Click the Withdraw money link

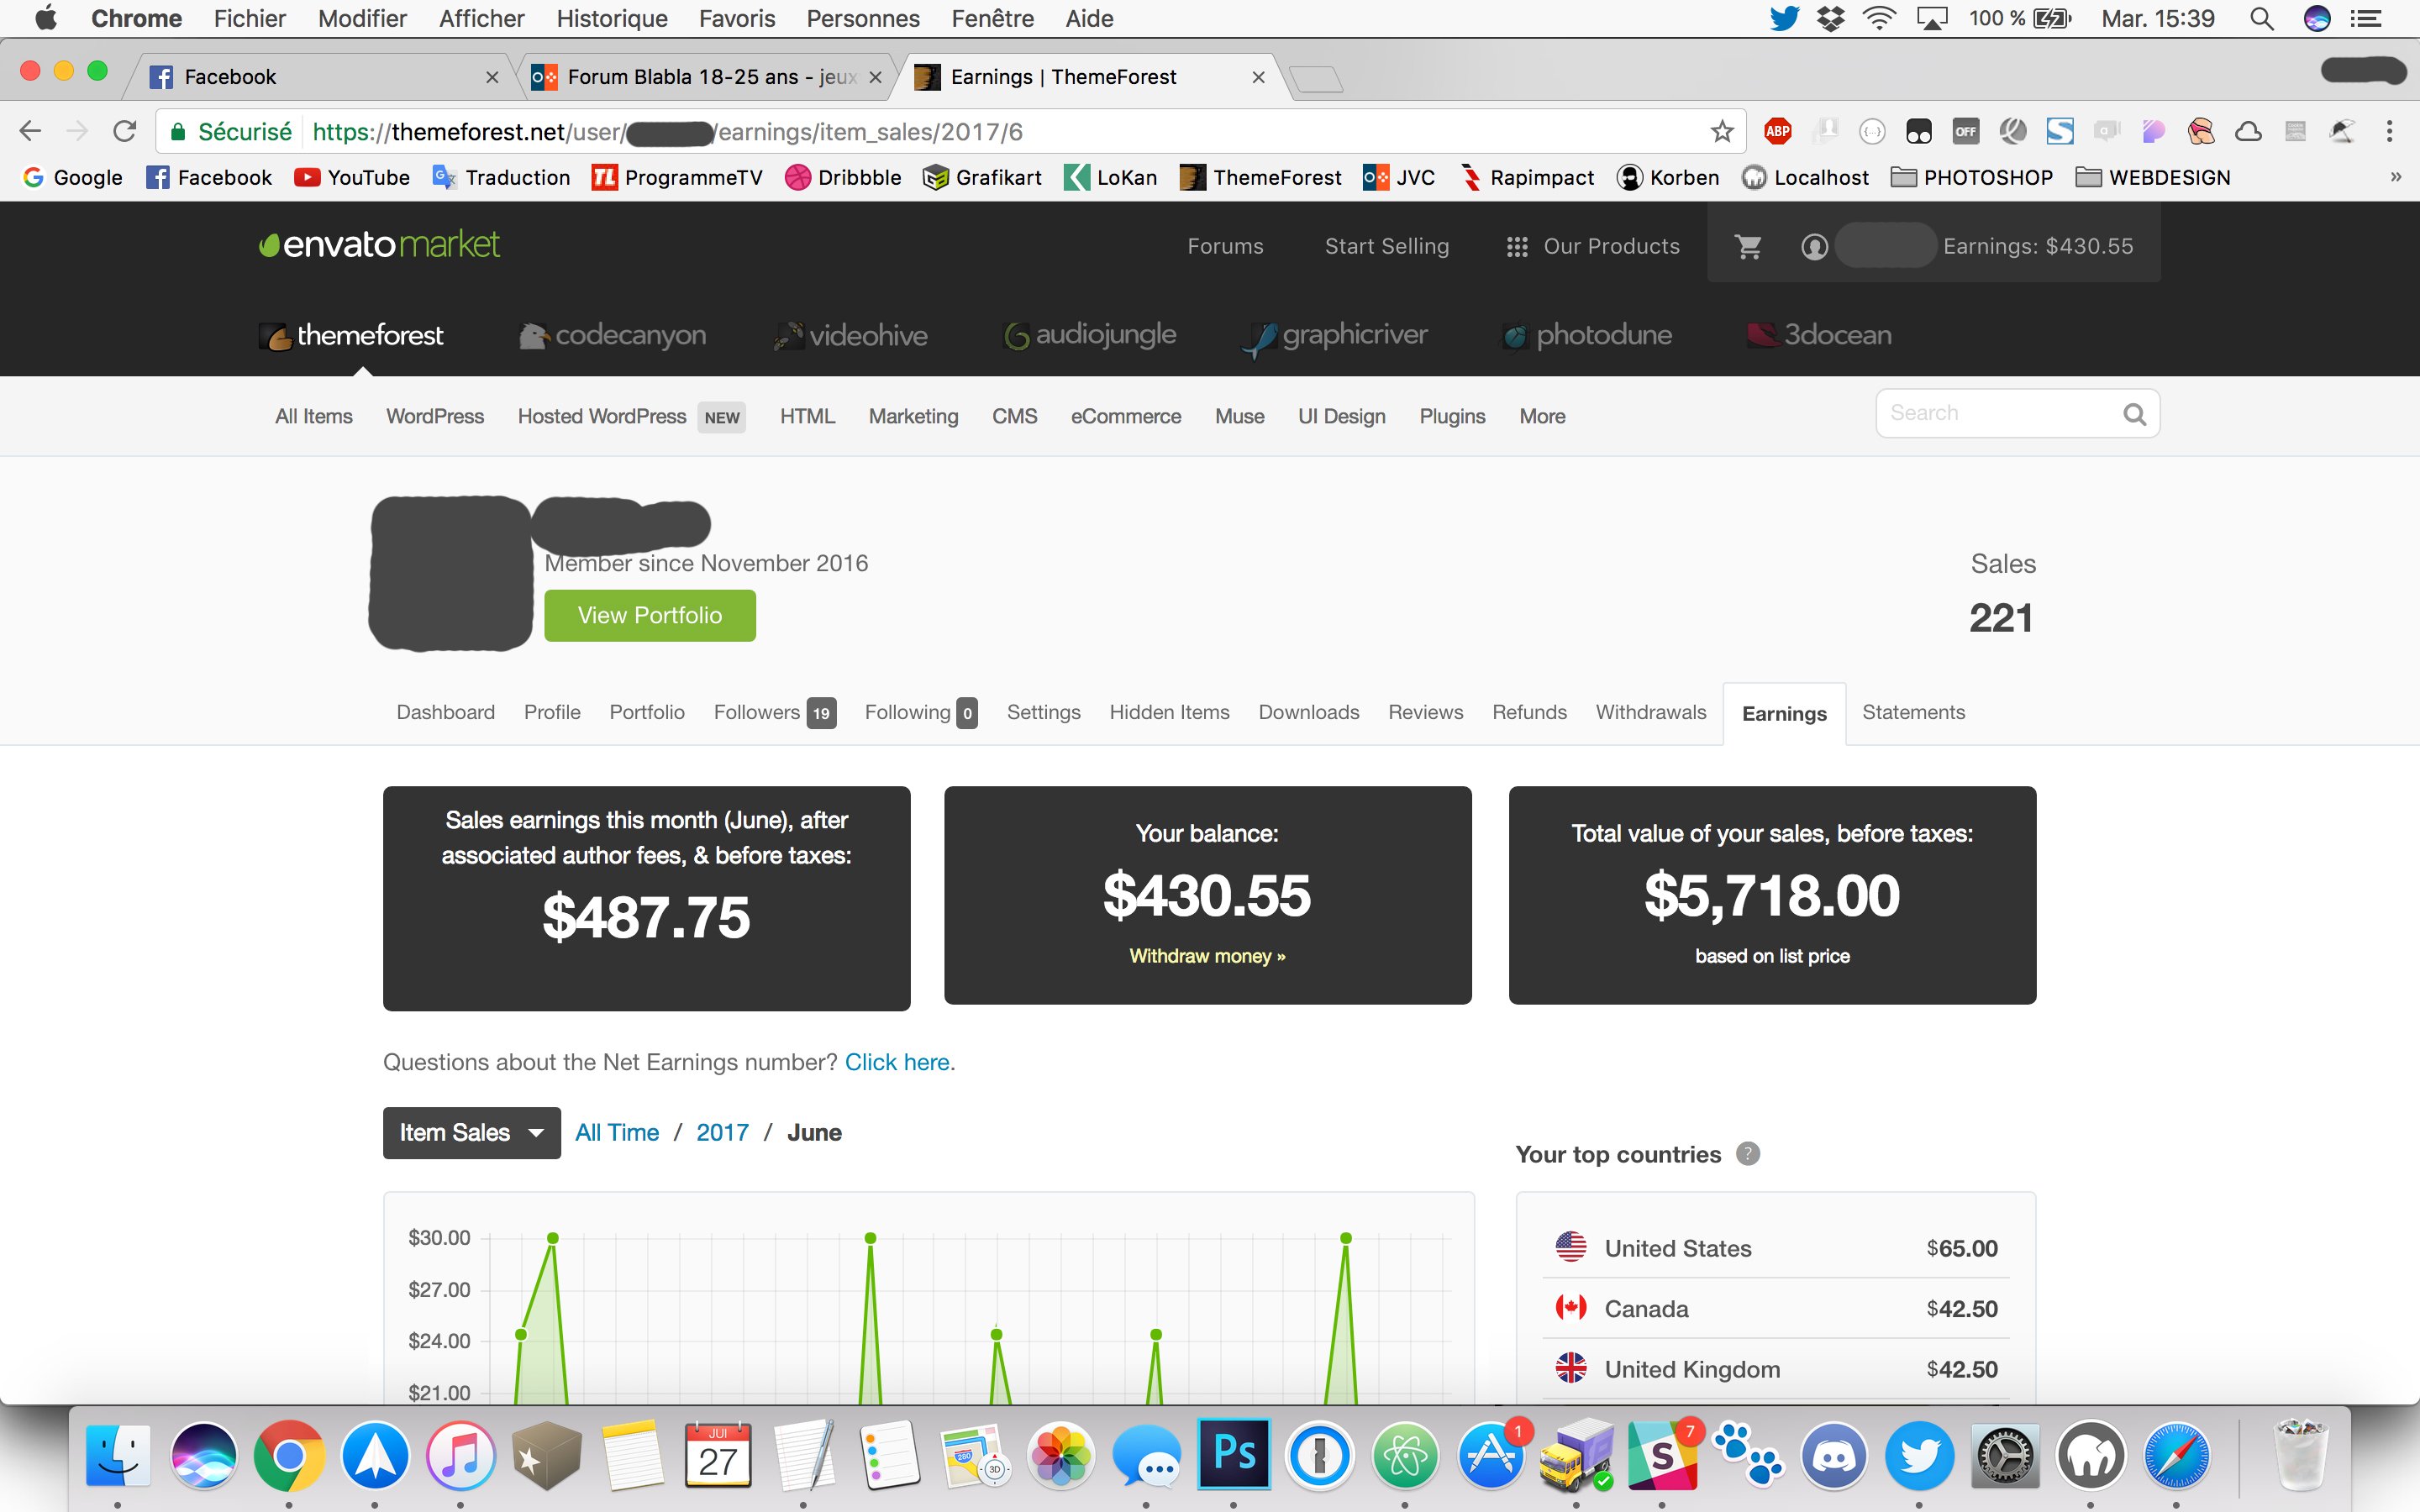[x=1207, y=956]
